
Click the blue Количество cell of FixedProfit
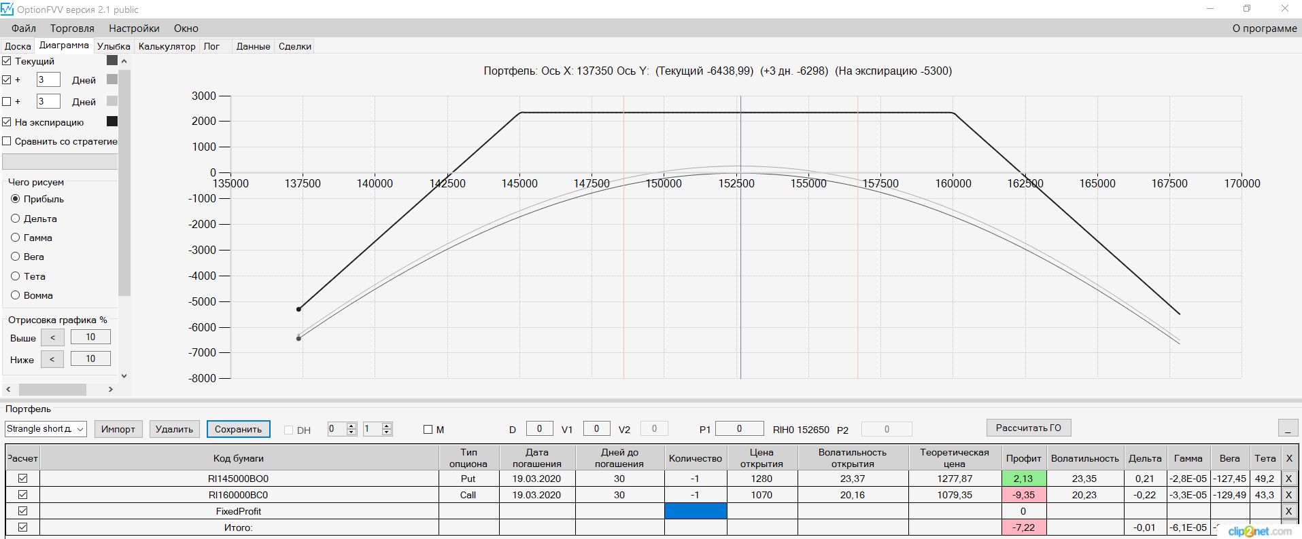[x=696, y=511]
